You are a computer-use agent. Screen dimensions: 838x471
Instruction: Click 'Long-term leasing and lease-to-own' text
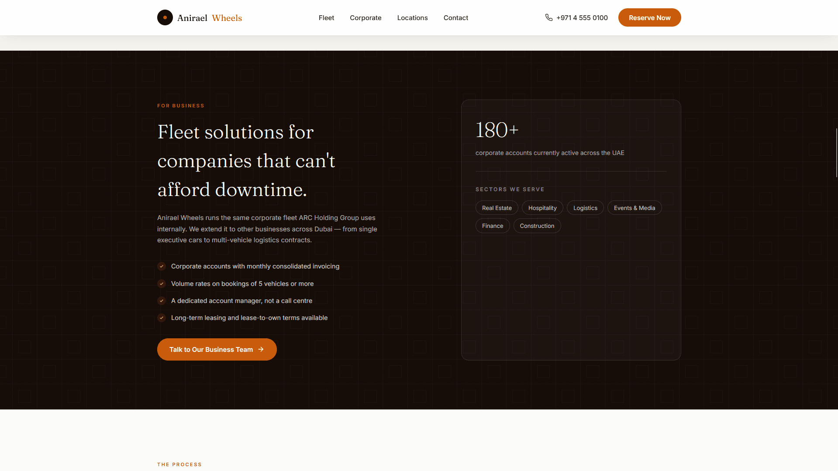[x=249, y=318]
